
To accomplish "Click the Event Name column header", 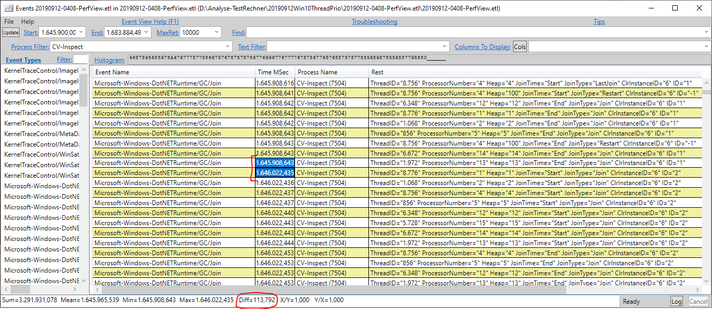I will [x=174, y=72].
